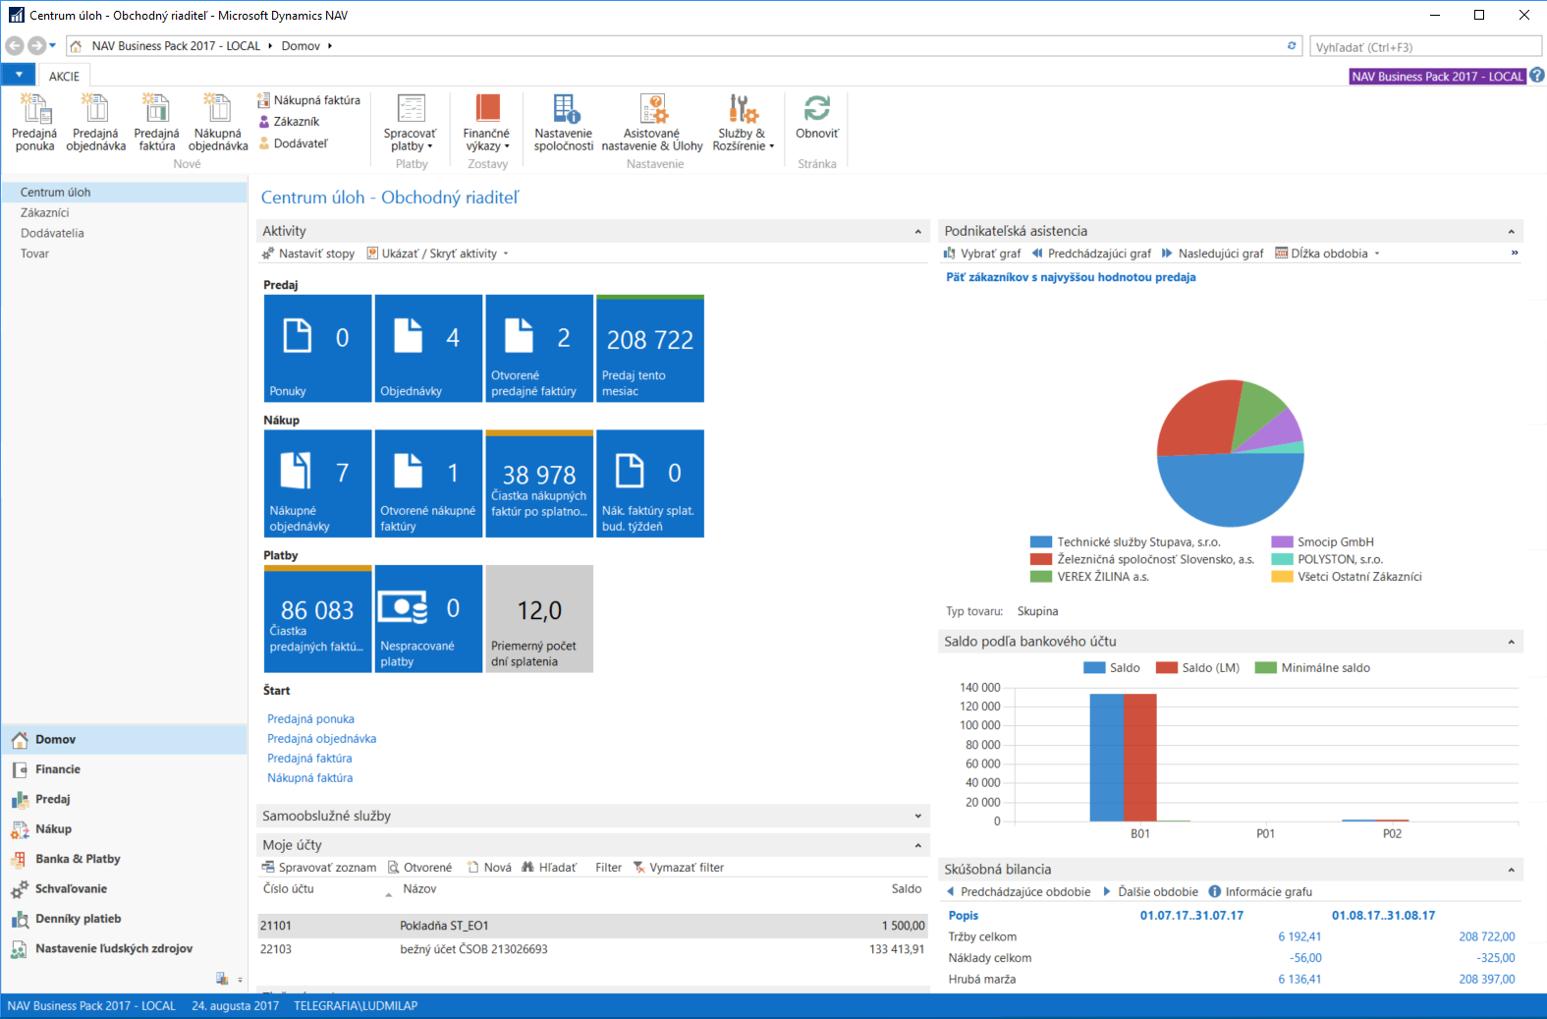Click Nová action in Moje účty

click(489, 868)
